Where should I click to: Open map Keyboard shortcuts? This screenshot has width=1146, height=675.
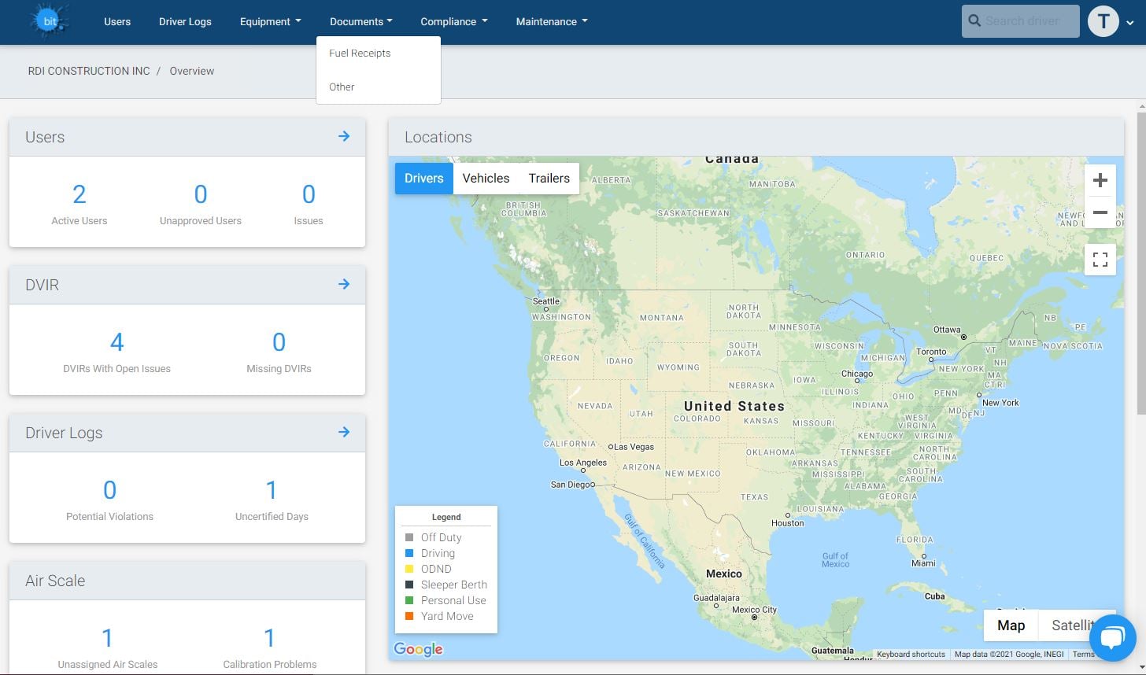[911, 655]
